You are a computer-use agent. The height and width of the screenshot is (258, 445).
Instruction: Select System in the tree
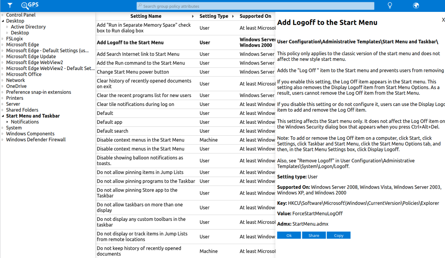14,128
